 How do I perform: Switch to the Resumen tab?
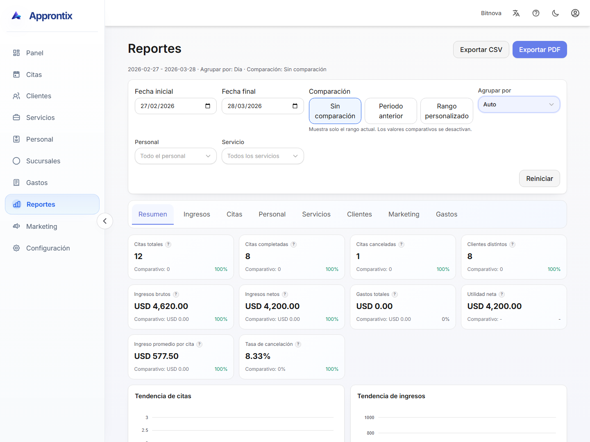(153, 214)
